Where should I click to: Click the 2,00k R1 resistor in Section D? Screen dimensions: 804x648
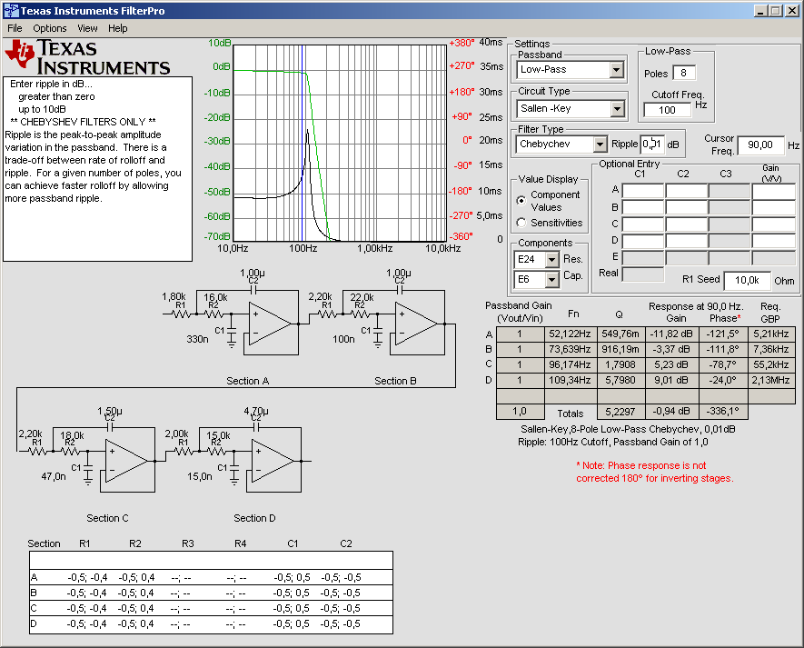pyautogui.click(x=184, y=451)
